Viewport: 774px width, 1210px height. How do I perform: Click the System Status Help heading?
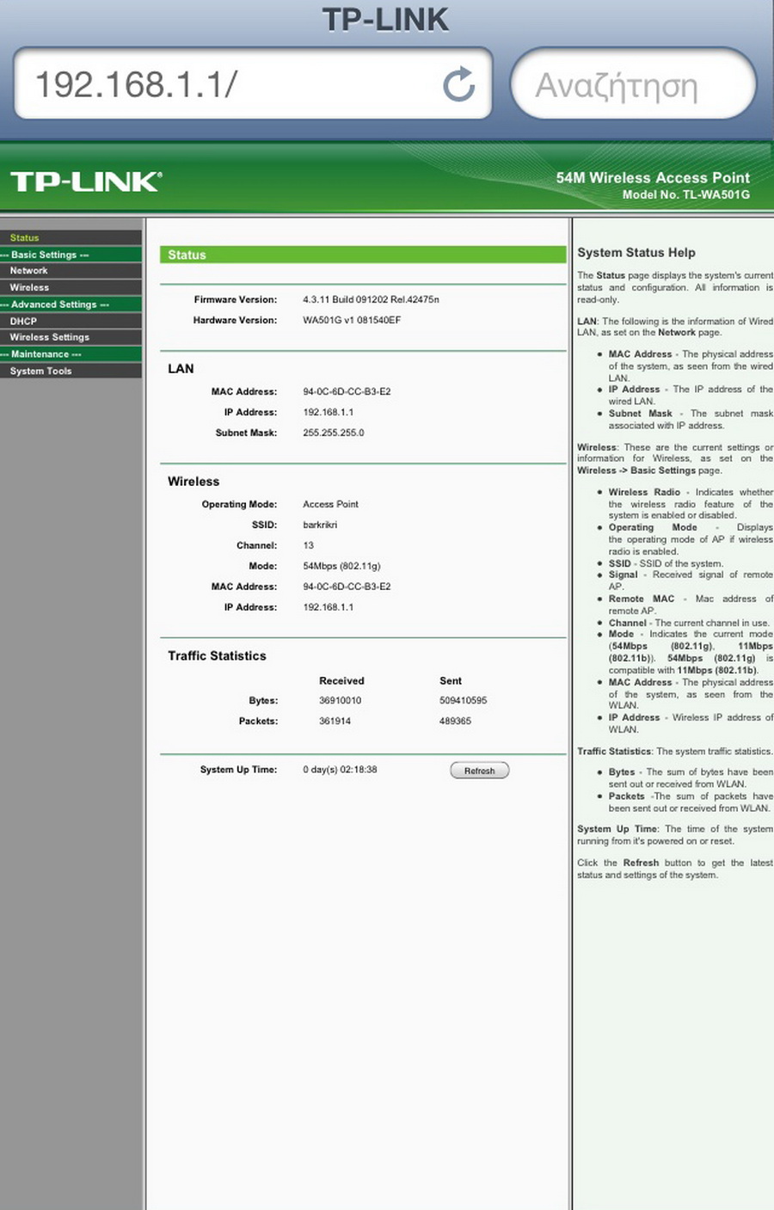tap(636, 252)
